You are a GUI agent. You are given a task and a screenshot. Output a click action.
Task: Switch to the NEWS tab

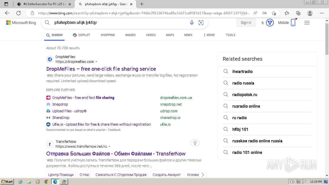click(x=188, y=35)
